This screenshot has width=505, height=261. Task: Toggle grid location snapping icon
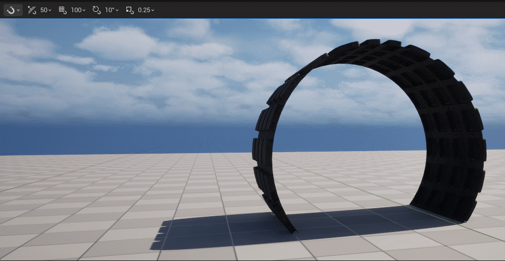pyautogui.click(x=63, y=10)
